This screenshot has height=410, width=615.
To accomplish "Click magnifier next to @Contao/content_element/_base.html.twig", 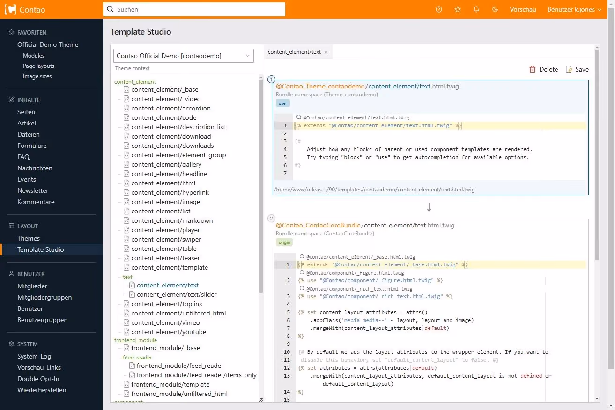I will point(301,257).
